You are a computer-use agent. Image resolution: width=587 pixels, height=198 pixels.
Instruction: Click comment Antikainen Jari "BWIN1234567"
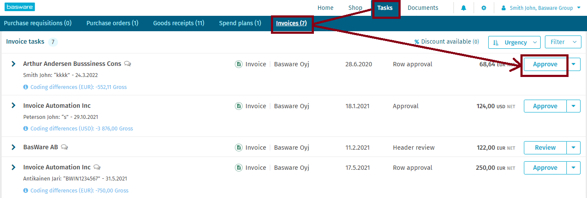pyautogui.click(x=75, y=179)
